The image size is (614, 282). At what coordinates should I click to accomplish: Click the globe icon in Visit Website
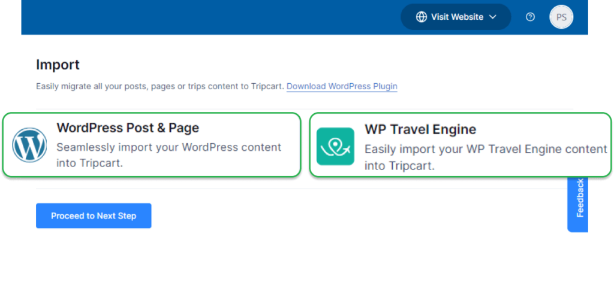point(422,17)
